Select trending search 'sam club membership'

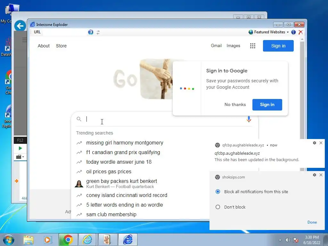coord(111,214)
